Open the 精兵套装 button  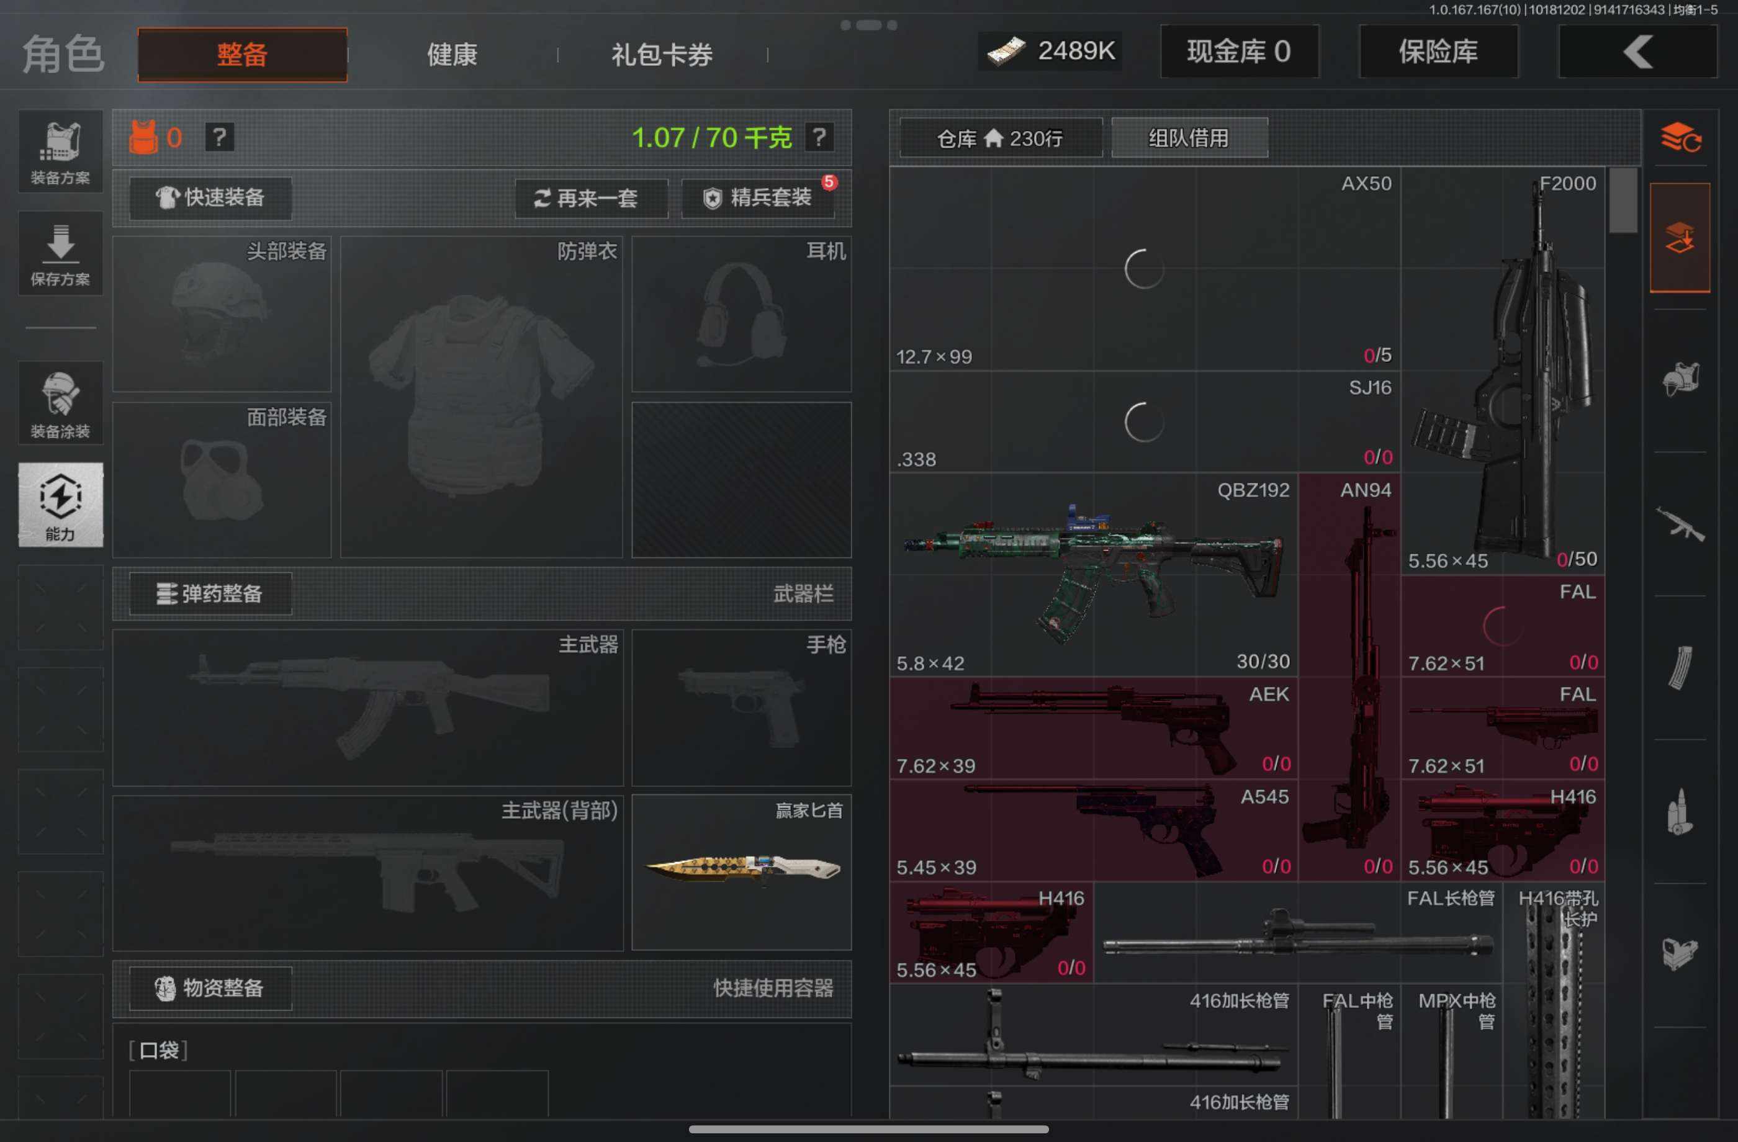click(757, 198)
